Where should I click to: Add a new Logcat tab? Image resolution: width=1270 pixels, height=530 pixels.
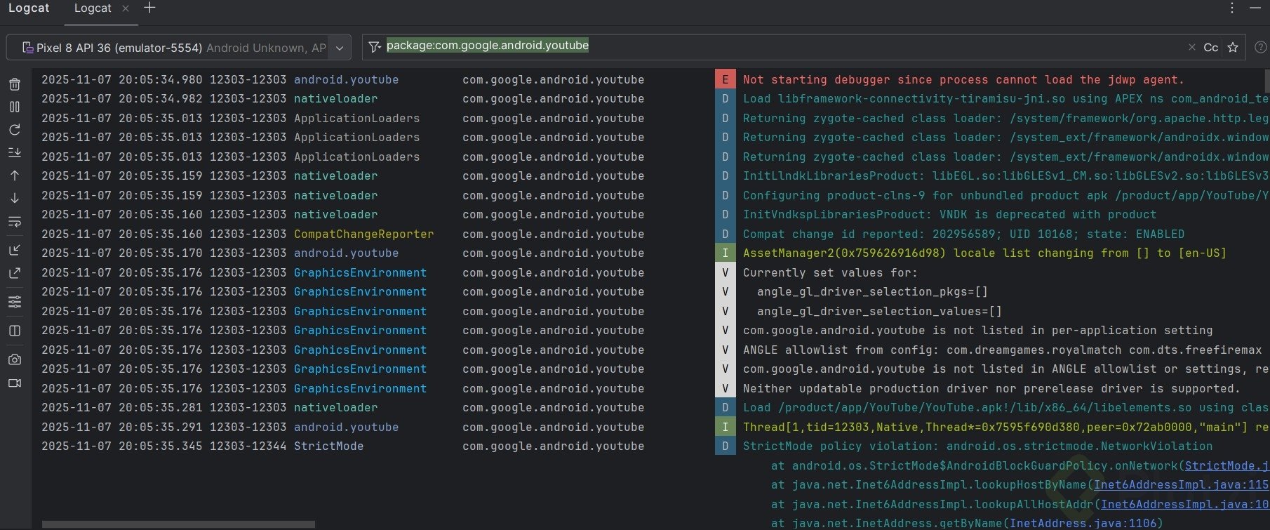coord(149,8)
